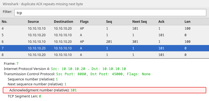
Task: Select highlighted packet number 7 row
Action: [105, 48]
